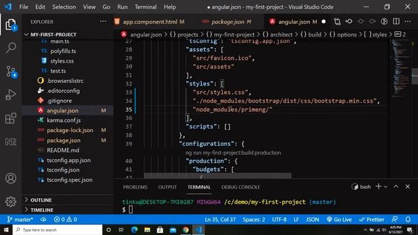This screenshot has height=235, width=418.
Task: Switch to OUTPUT panel tab
Action: [167, 187]
